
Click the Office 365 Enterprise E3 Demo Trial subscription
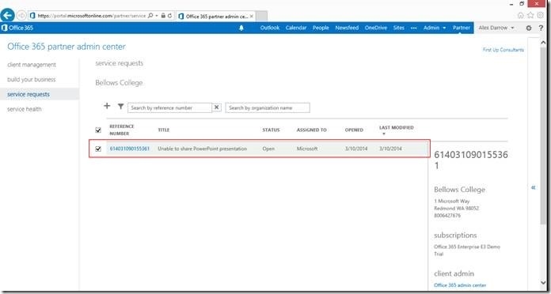466,251
